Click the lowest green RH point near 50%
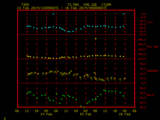The image size is (160, 120). (x=84, y=107)
